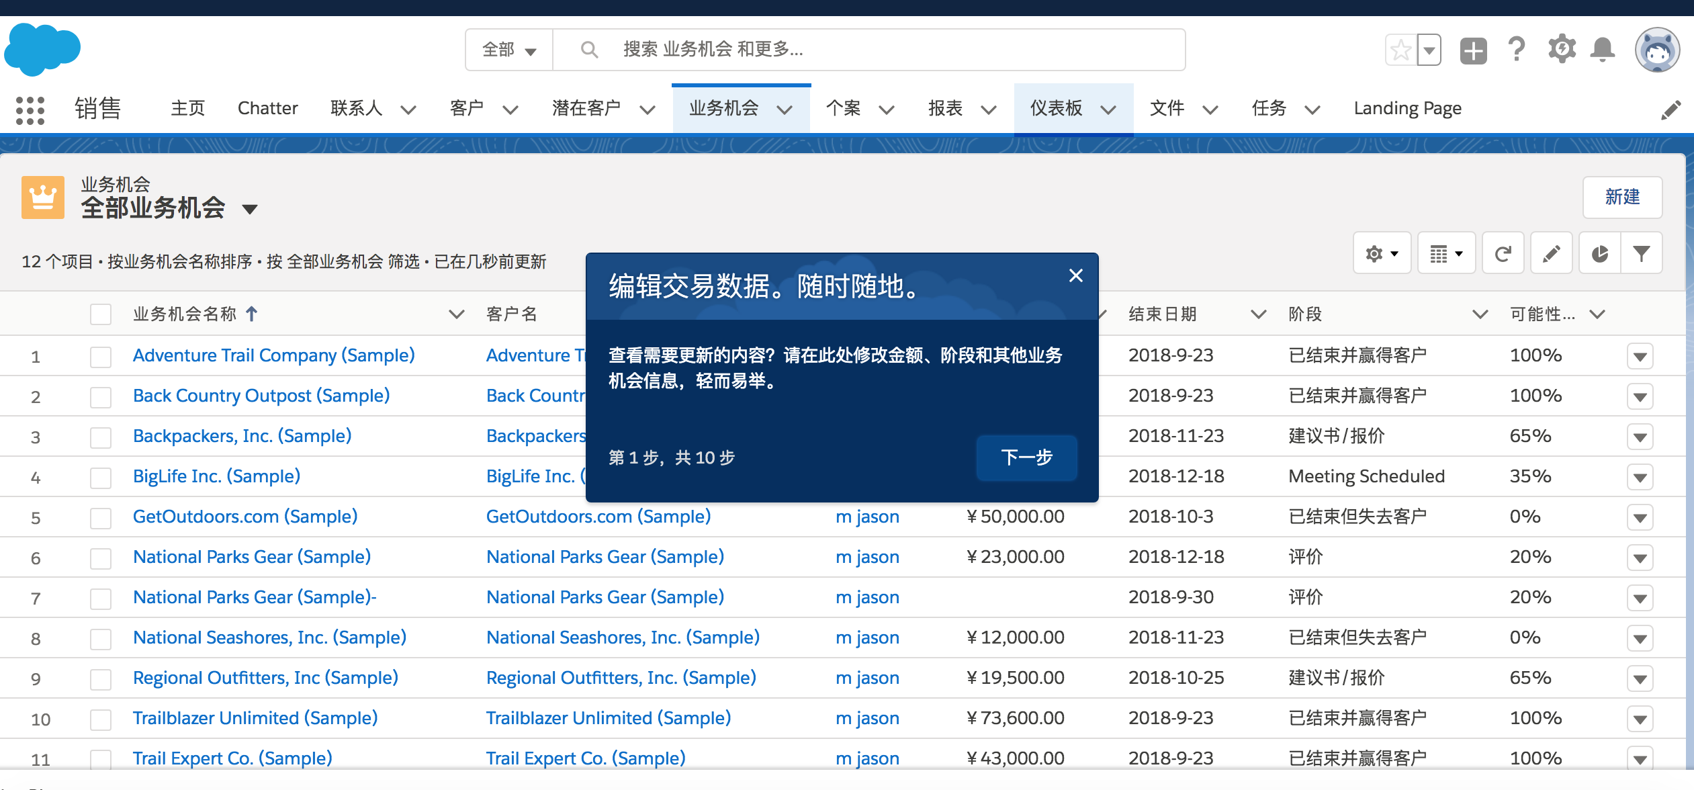The height and width of the screenshot is (790, 1694).
Task: Open the Chatter tab
Action: pyautogui.click(x=267, y=108)
